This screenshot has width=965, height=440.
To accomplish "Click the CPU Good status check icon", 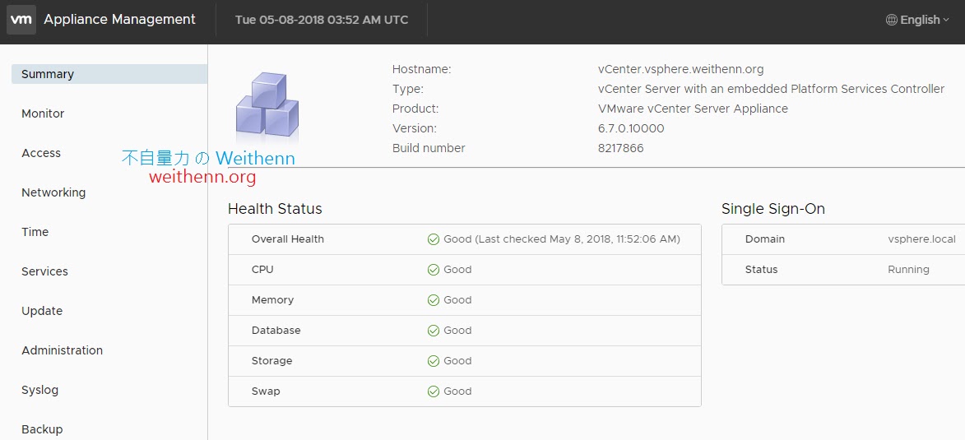I will click(434, 270).
